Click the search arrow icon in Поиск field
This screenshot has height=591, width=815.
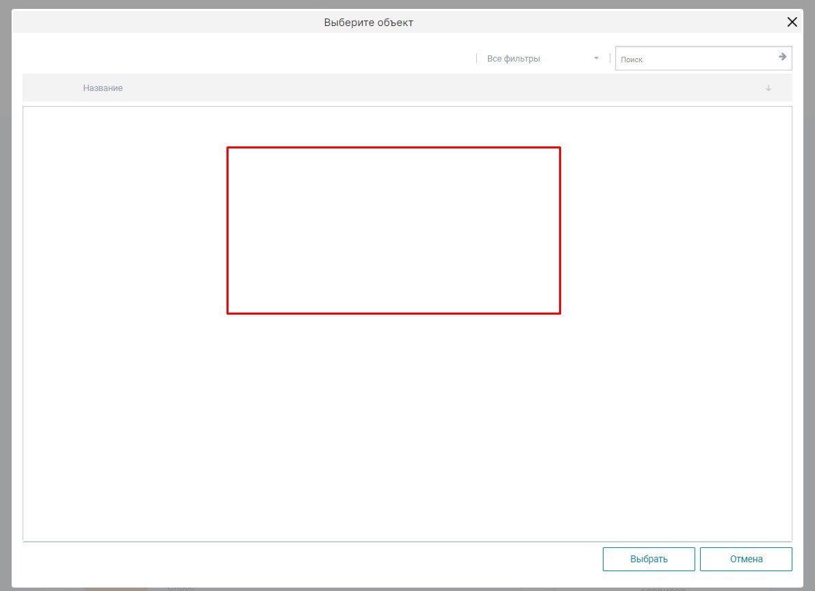(x=782, y=57)
